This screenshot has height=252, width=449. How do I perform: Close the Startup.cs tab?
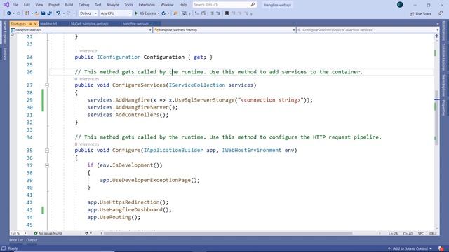tap(36, 24)
